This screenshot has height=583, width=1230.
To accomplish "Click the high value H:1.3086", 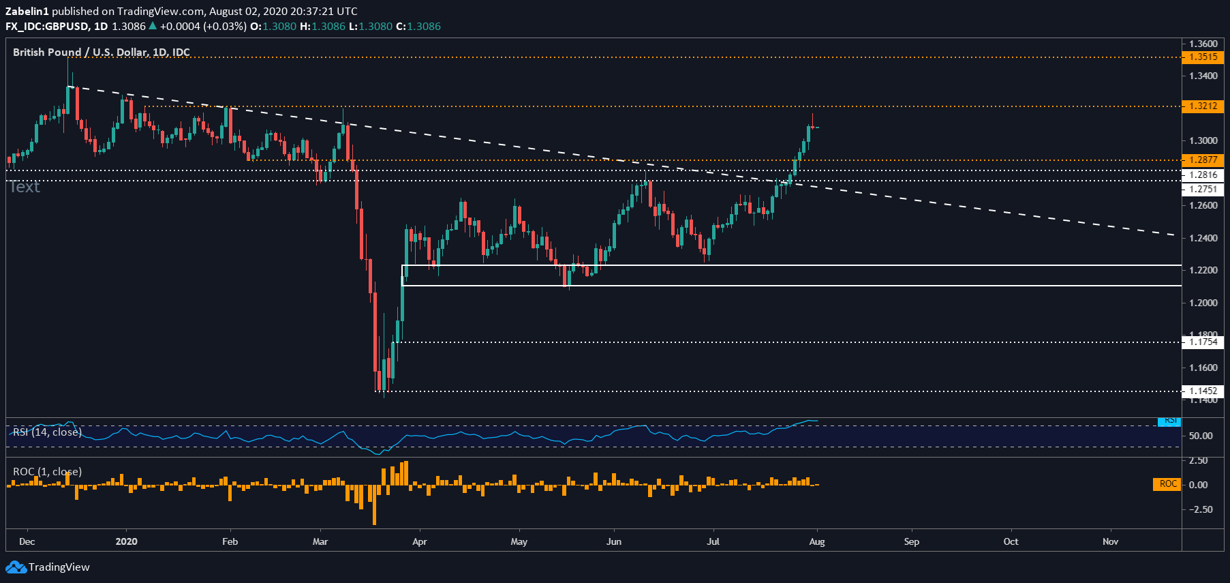I will (x=323, y=26).
